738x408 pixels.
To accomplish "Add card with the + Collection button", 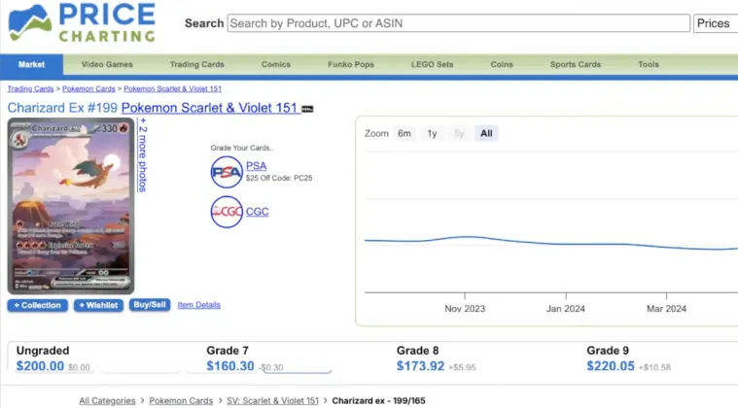I will click(38, 305).
